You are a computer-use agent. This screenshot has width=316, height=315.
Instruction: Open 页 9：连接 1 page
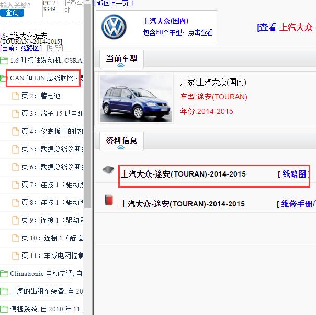pyautogui.click(x=52, y=220)
